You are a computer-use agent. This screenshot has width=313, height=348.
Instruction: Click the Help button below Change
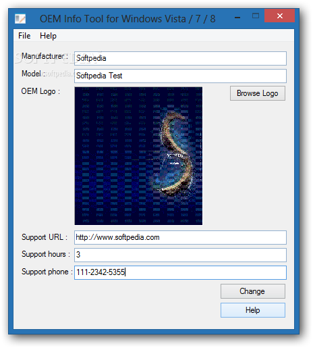[253, 310]
